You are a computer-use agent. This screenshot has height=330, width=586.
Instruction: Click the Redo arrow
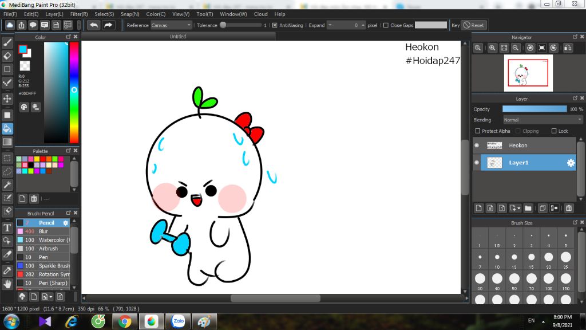108,25
